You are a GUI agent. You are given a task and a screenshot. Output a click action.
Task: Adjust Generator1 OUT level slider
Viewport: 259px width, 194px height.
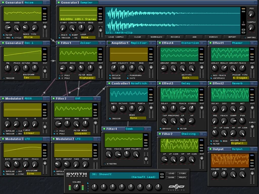tap(45, 31)
